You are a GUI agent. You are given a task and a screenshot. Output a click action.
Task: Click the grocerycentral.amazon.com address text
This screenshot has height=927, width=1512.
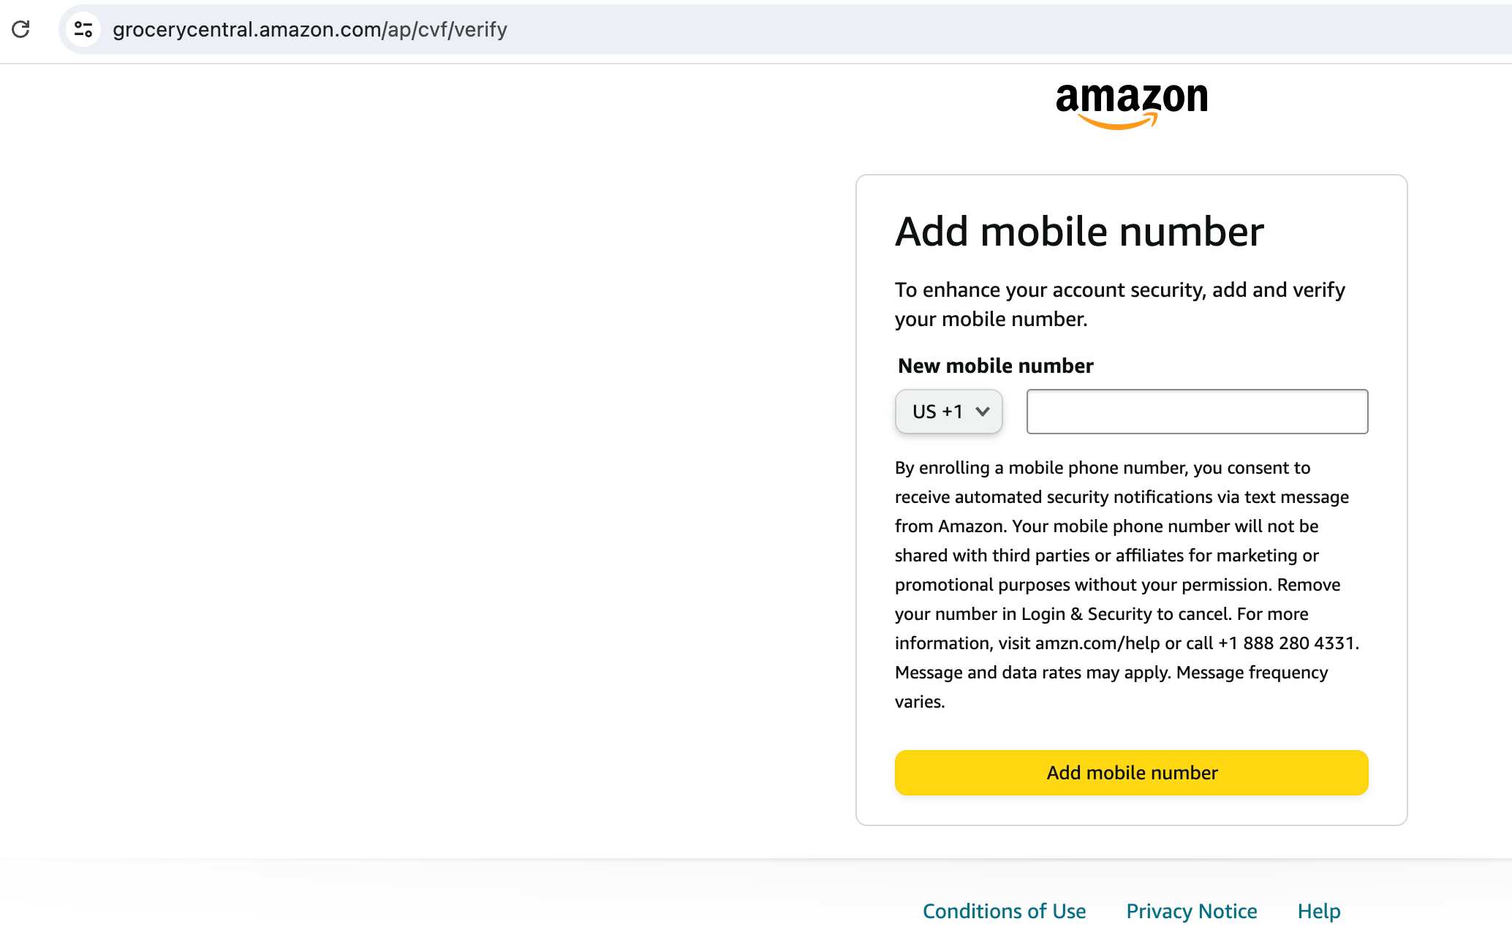pos(309,30)
